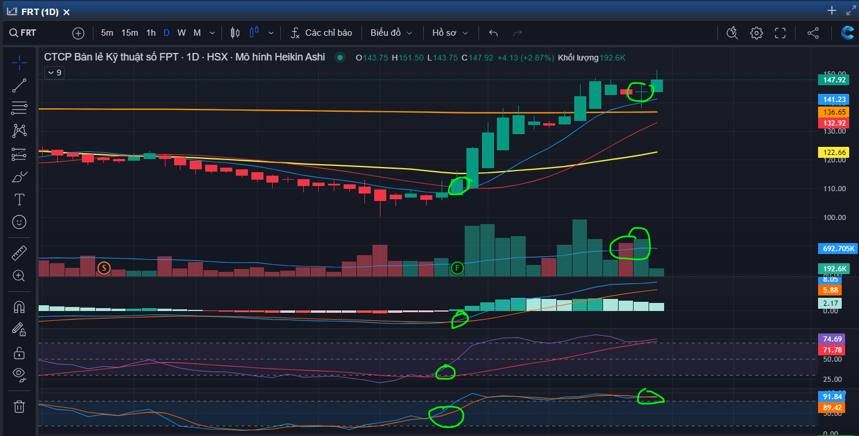Add a new chart tab with plus
The width and height of the screenshot is (859, 436).
(x=832, y=10)
